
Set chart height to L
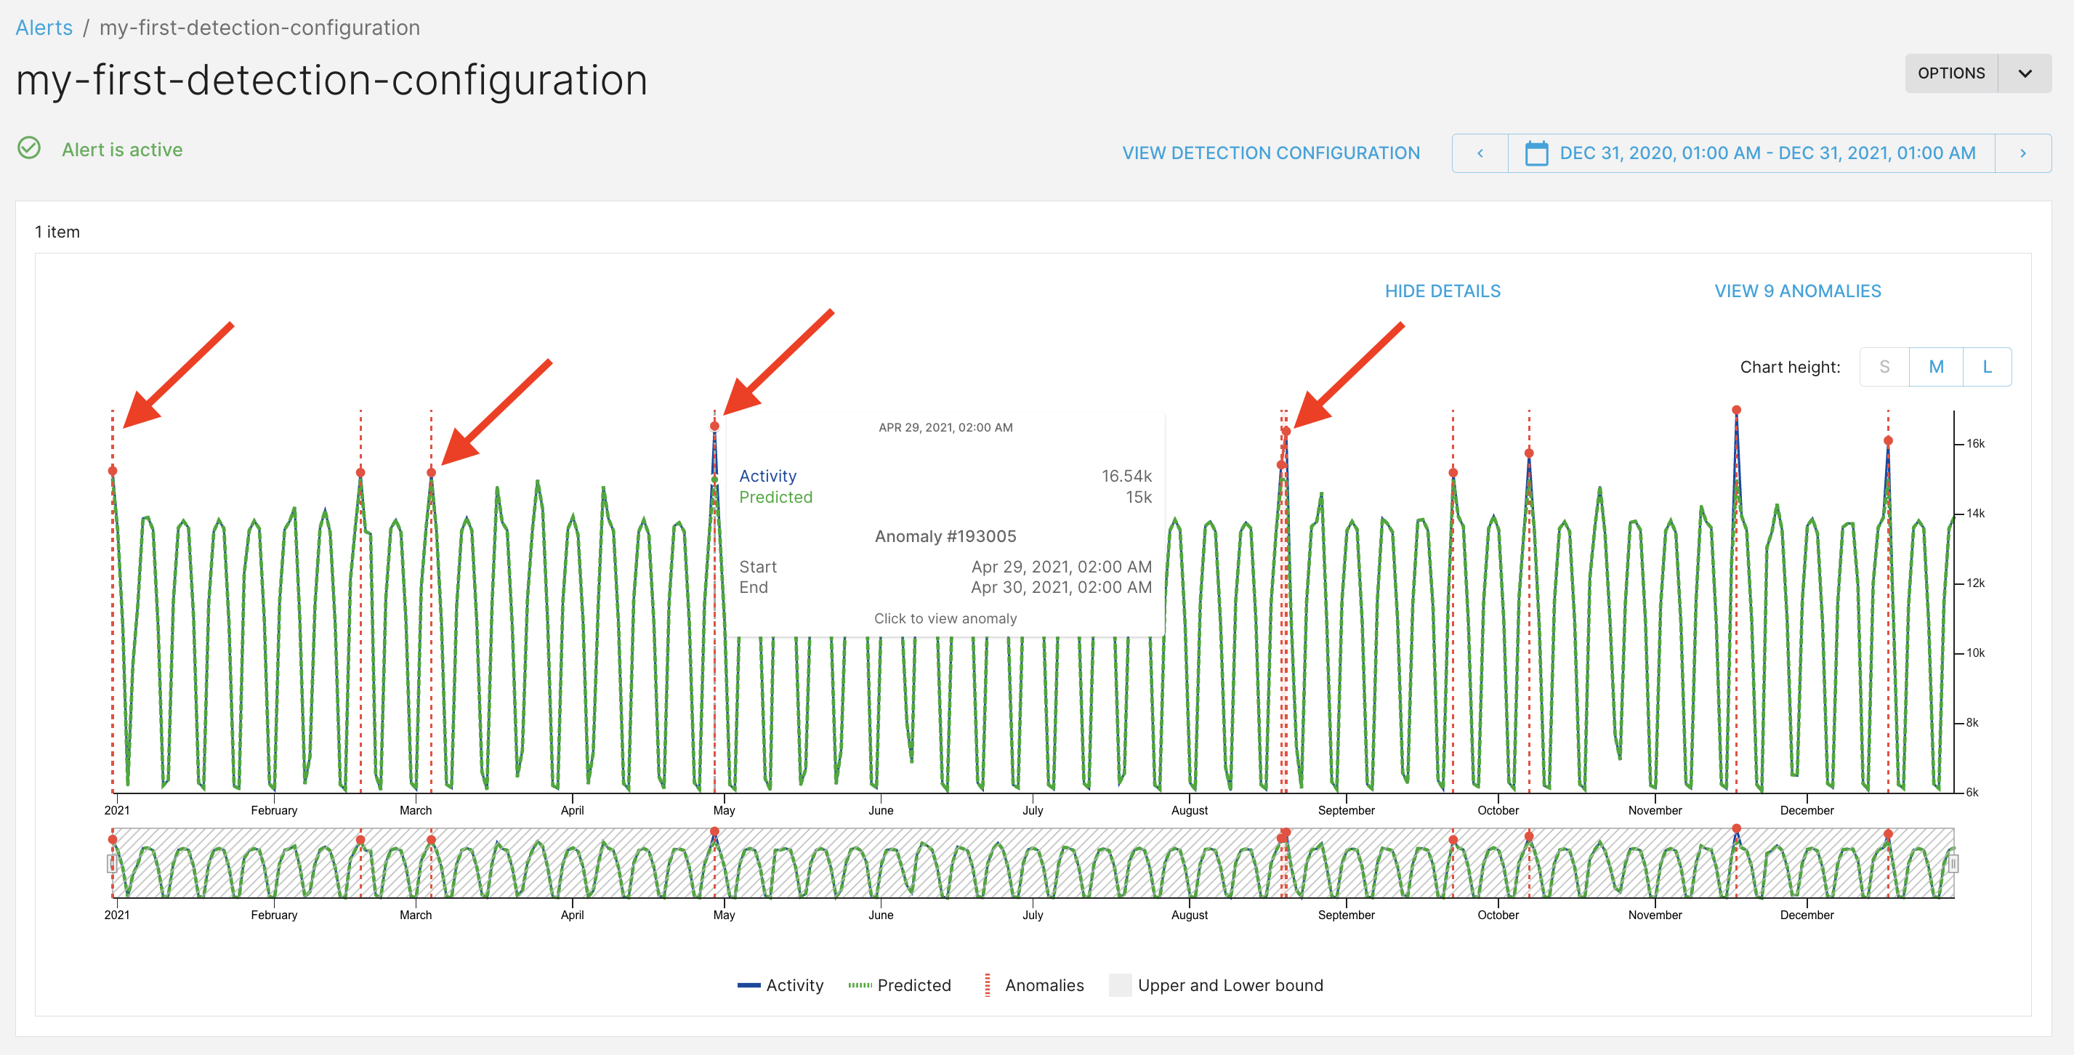tap(1986, 367)
